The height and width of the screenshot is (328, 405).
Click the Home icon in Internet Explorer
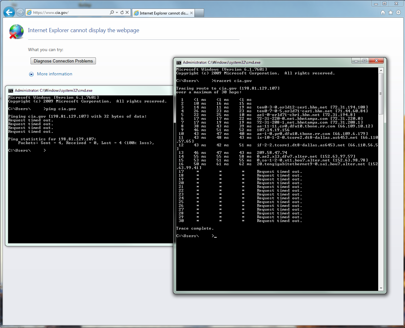pyautogui.click(x=383, y=13)
